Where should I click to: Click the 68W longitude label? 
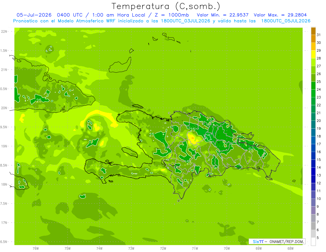pyautogui.click(x=290, y=248)
